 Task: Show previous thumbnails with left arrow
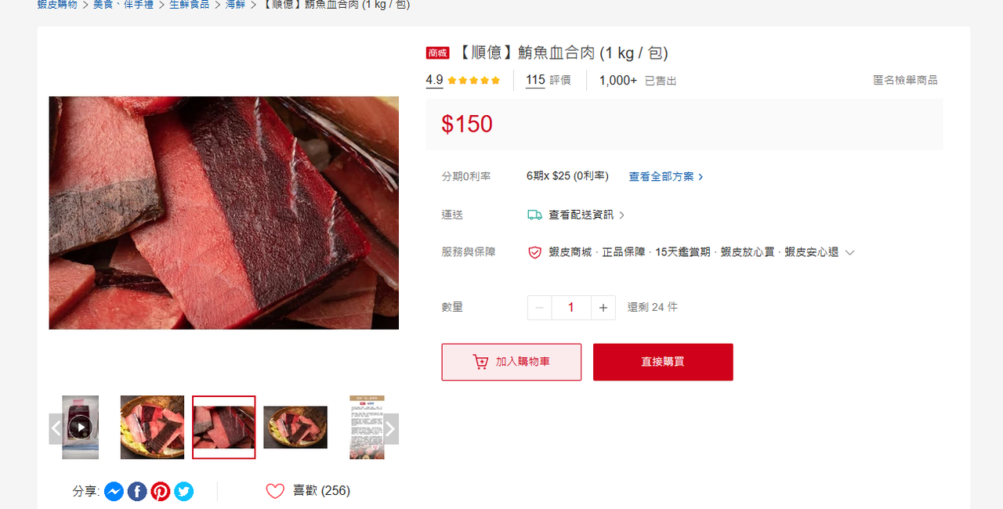click(x=56, y=428)
